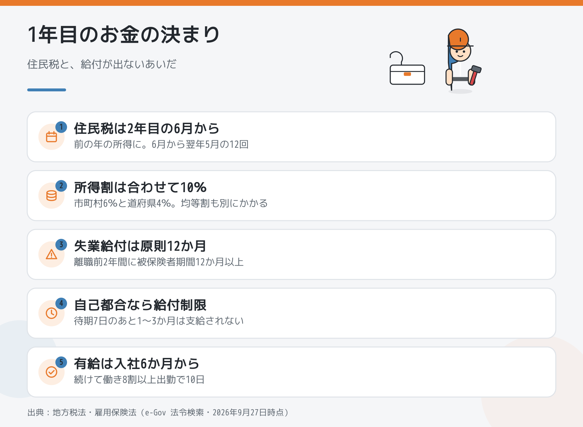Click the text 市町村6%と道府県4%。均等割も別にかかる
The width and height of the screenshot is (583, 427).
(171, 203)
